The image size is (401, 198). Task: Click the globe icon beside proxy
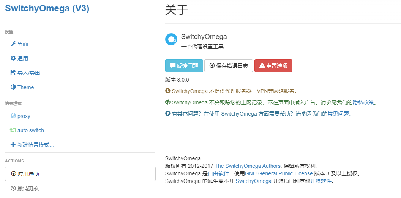click(x=13, y=116)
